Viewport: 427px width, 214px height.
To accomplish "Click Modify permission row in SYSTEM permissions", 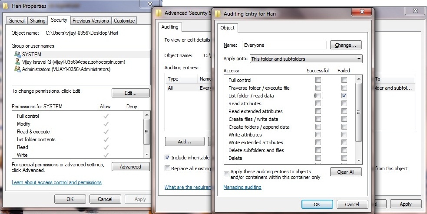I will point(23,124).
